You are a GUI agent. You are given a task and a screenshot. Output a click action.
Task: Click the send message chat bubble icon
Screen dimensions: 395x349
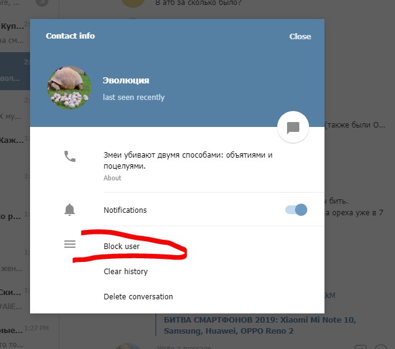click(293, 127)
